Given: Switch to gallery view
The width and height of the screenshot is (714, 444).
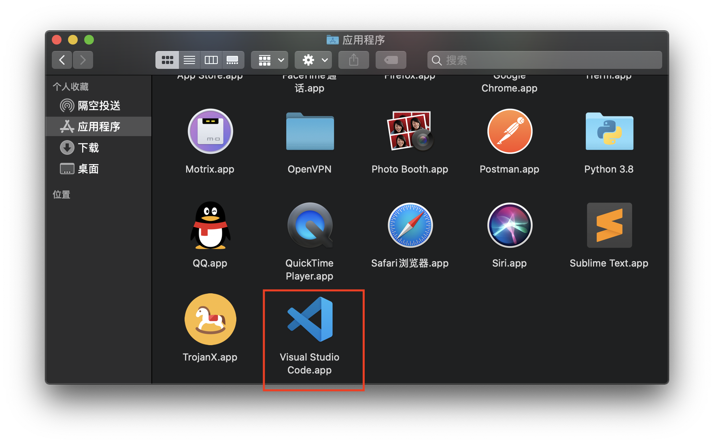Looking at the screenshot, I should pos(233,60).
